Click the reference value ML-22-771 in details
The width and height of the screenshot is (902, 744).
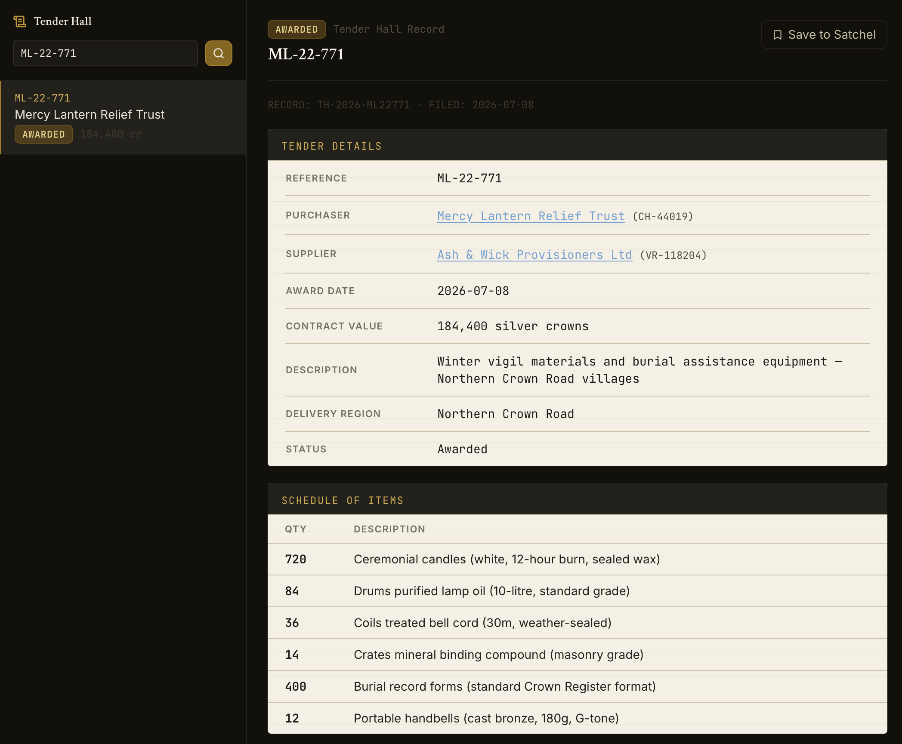[x=470, y=178]
